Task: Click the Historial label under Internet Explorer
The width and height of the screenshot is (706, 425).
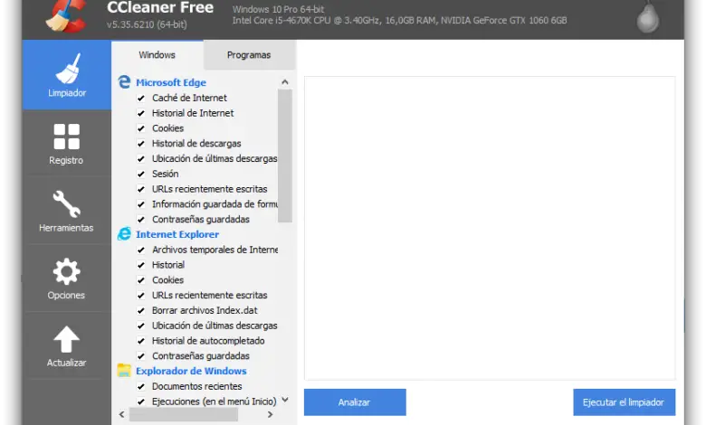Action: (168, 265)
